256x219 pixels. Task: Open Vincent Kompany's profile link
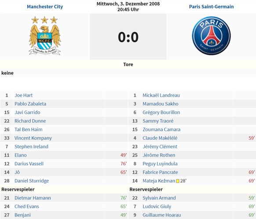coord(33,138)
